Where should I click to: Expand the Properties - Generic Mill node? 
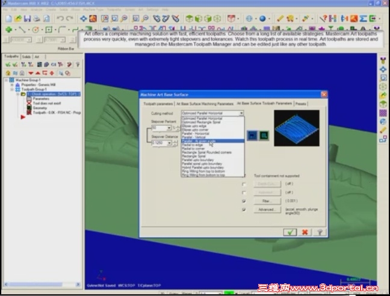tap(12, 85)
